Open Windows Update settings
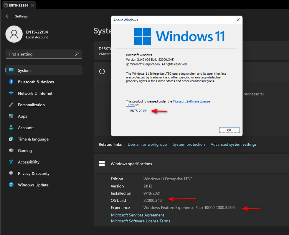This screenshot has width=289, height=235. [44, 185]
